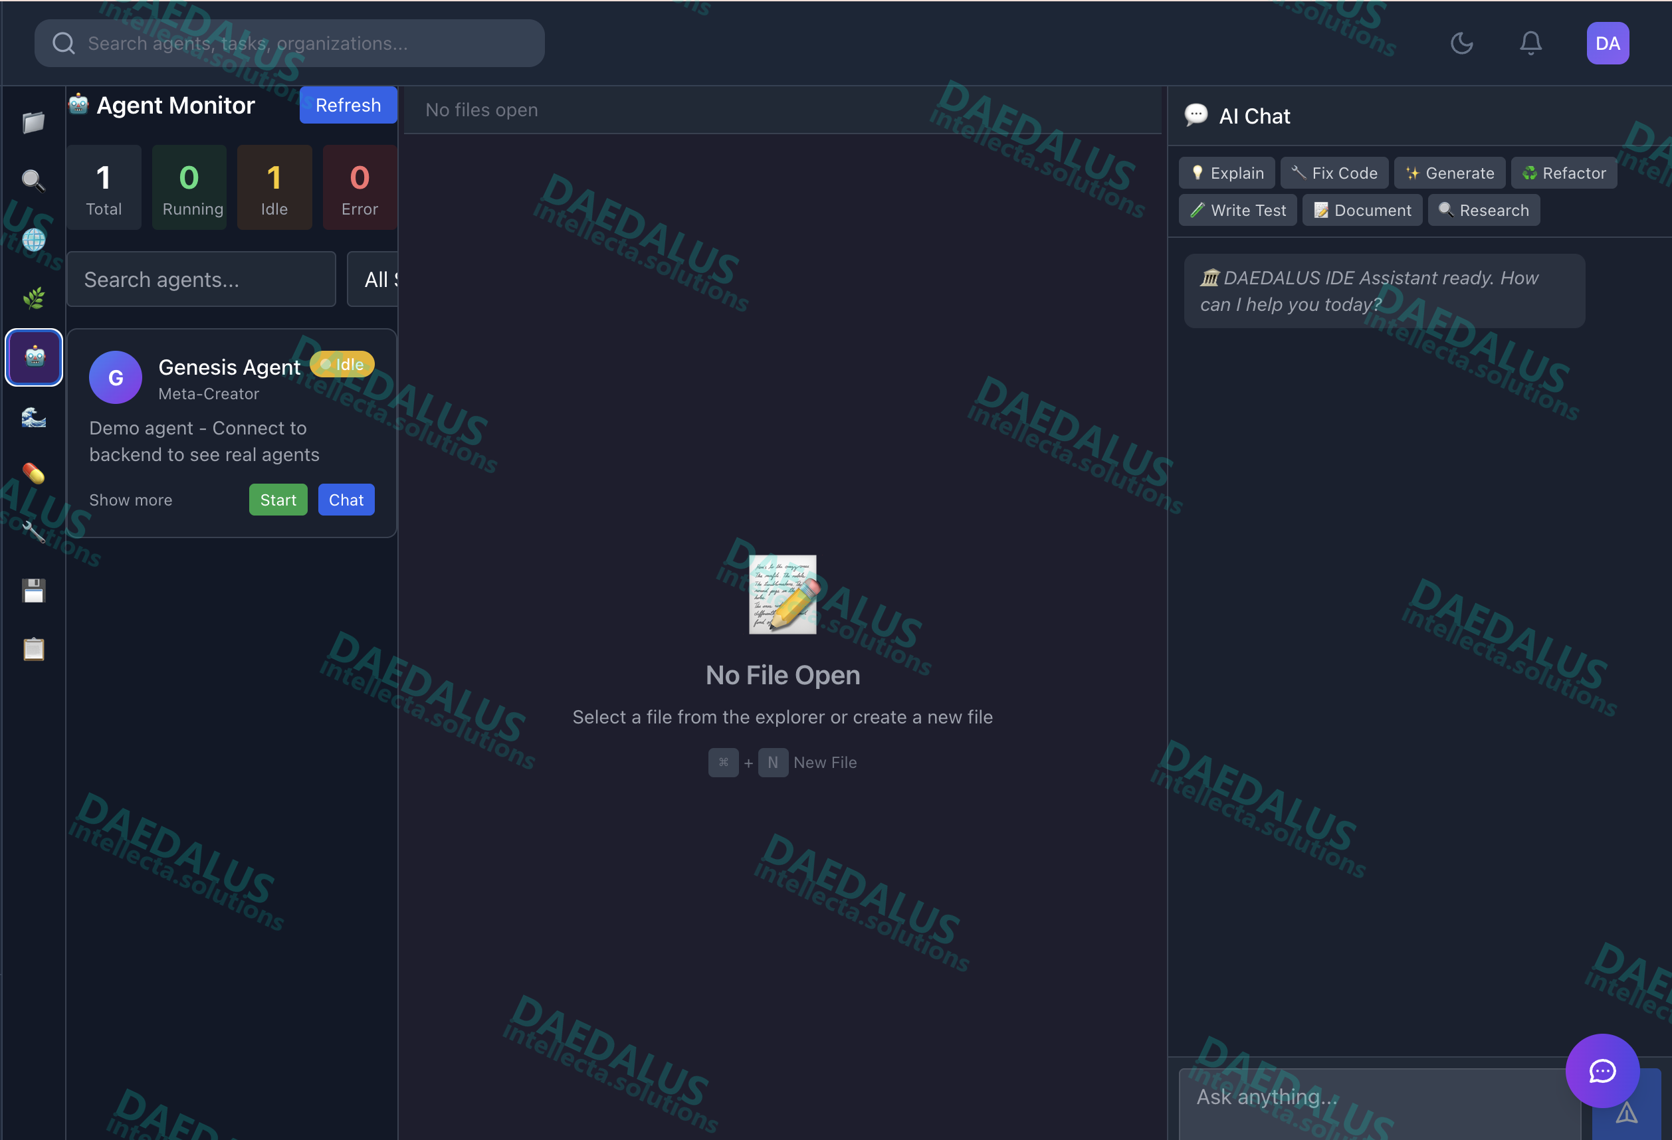1672x1140 pixels.
Task: Open notifications bell icon
Action: point(1530,43)
